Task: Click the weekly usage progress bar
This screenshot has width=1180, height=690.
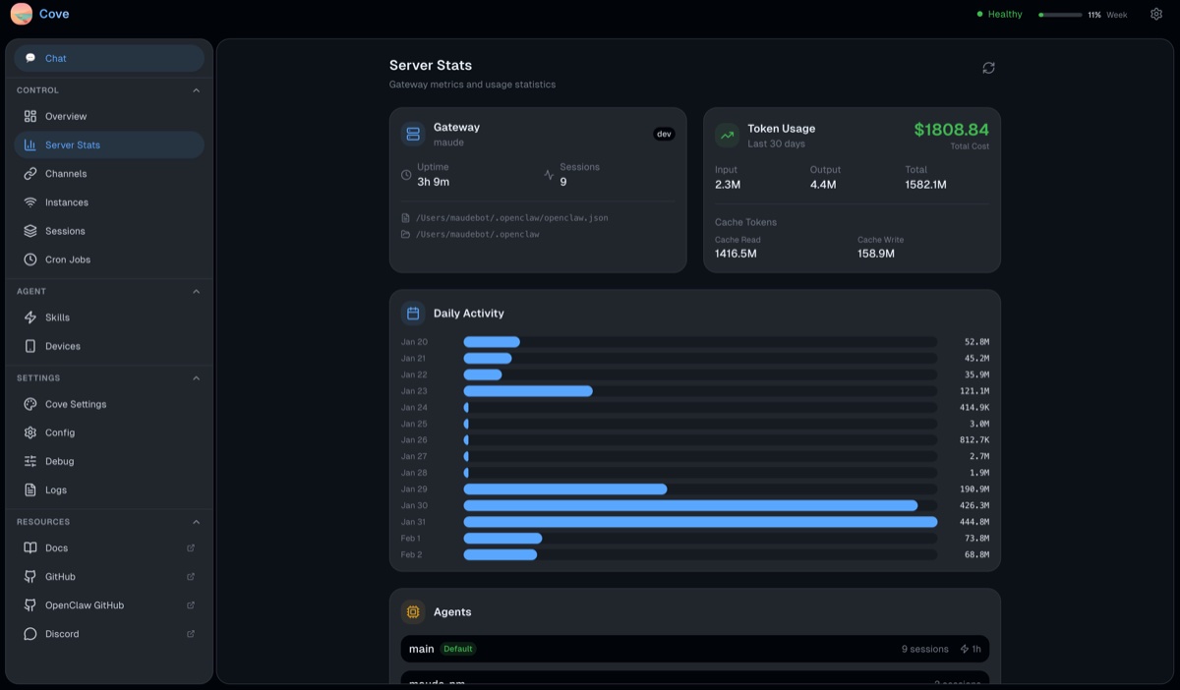Action: (1060, 14)
